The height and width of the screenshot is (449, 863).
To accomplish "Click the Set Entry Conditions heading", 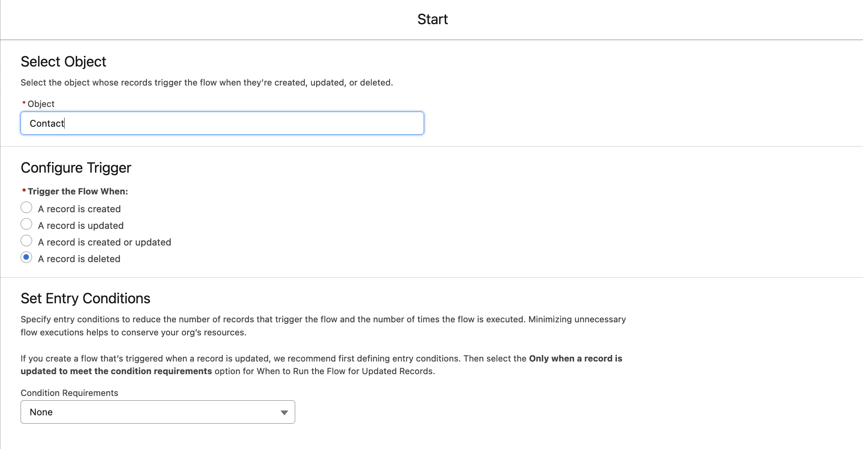I will click(85, 298).
